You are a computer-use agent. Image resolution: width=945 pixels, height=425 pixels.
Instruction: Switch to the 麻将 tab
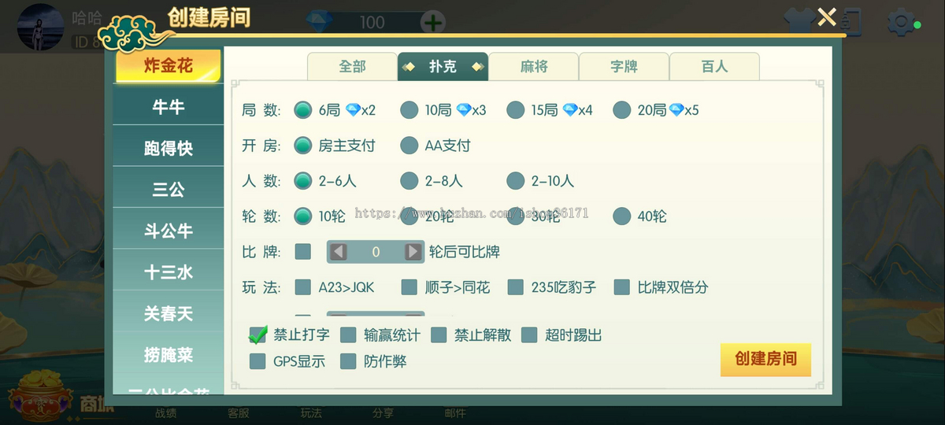point(534,67)
